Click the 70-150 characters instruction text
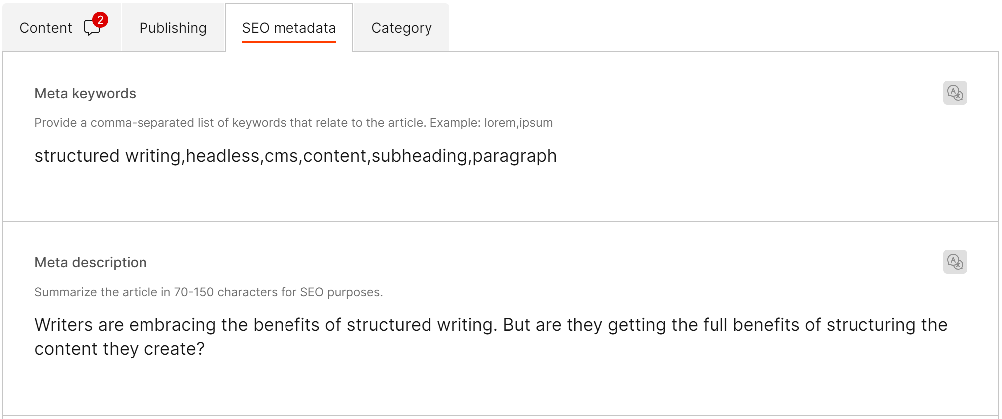Screen dimensions: 1002x419 [208, 292]
